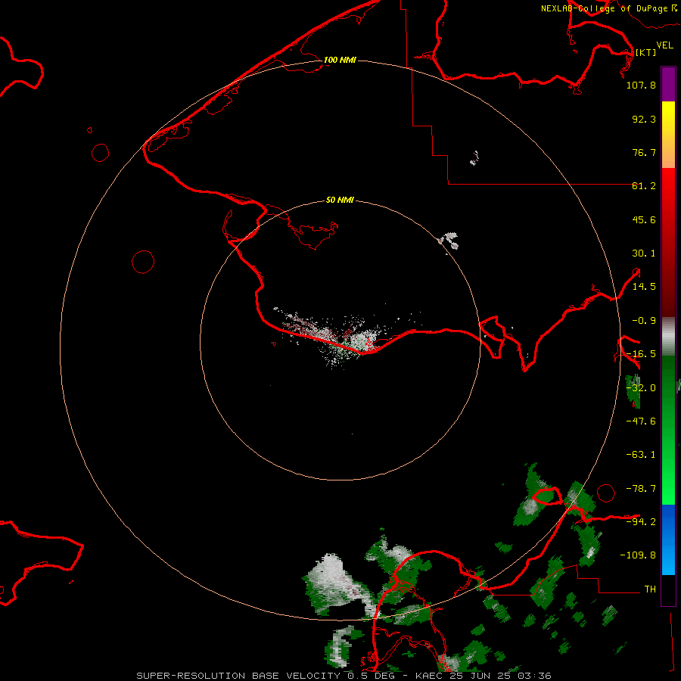Click the -109.8 legend value
681x681 pixels.
(x=638, y=555)
